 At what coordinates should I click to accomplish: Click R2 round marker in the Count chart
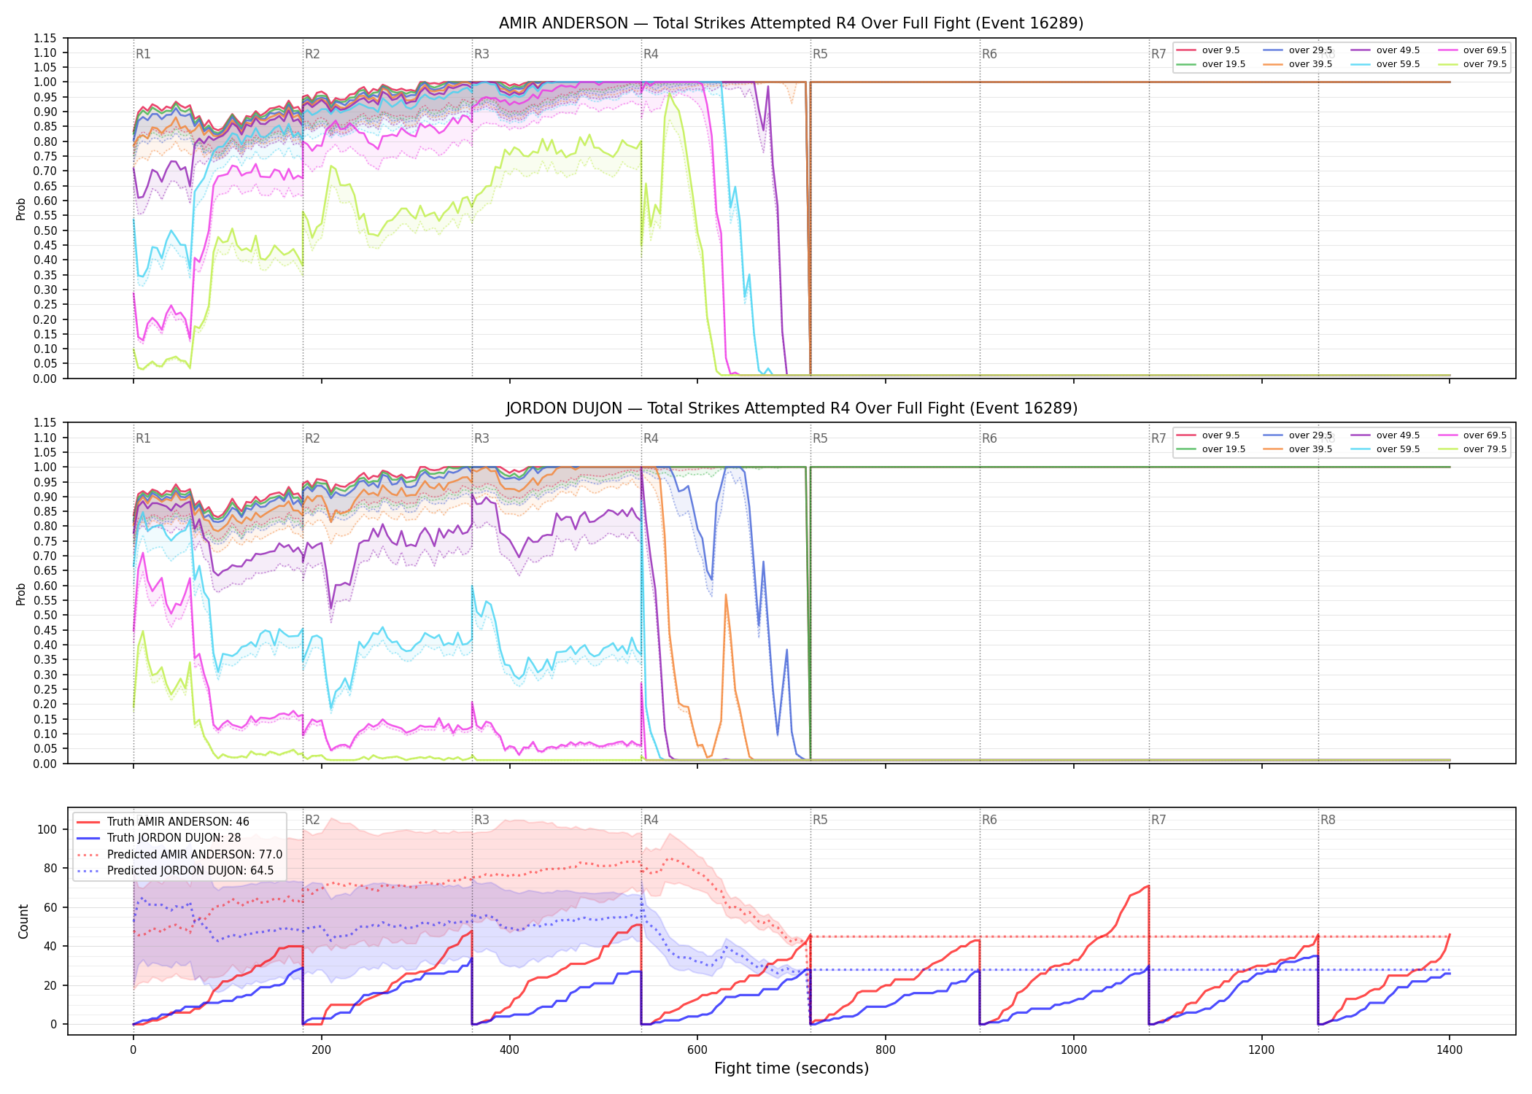pos(312,820)
